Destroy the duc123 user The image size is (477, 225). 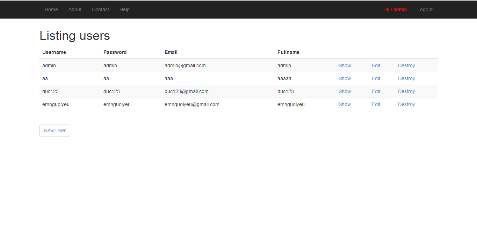tap(406, 91)
